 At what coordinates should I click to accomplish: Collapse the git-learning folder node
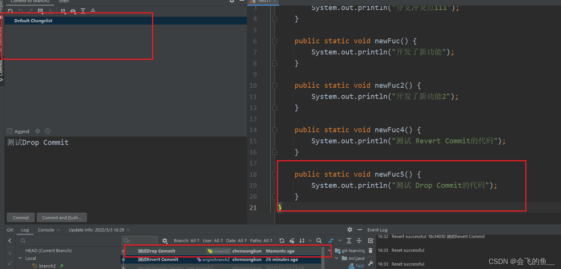pos(329,251)
